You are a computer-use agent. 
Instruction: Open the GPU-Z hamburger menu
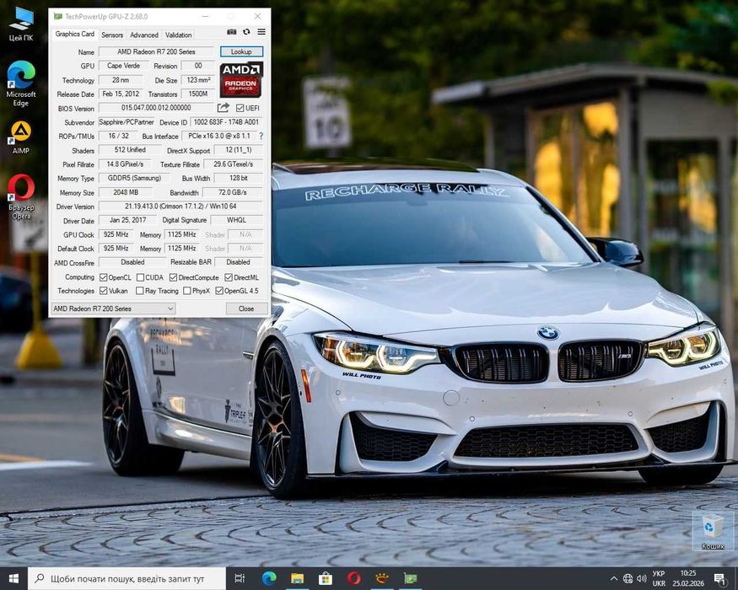pos(261,32)
